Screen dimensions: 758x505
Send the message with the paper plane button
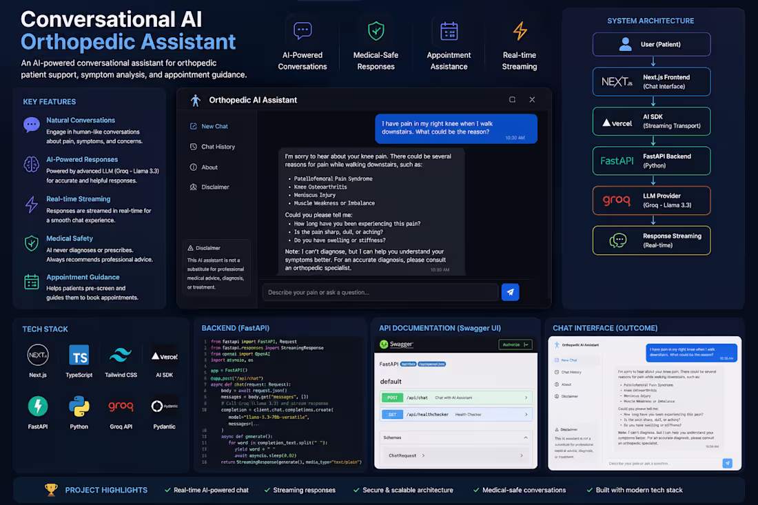point(510,292)
